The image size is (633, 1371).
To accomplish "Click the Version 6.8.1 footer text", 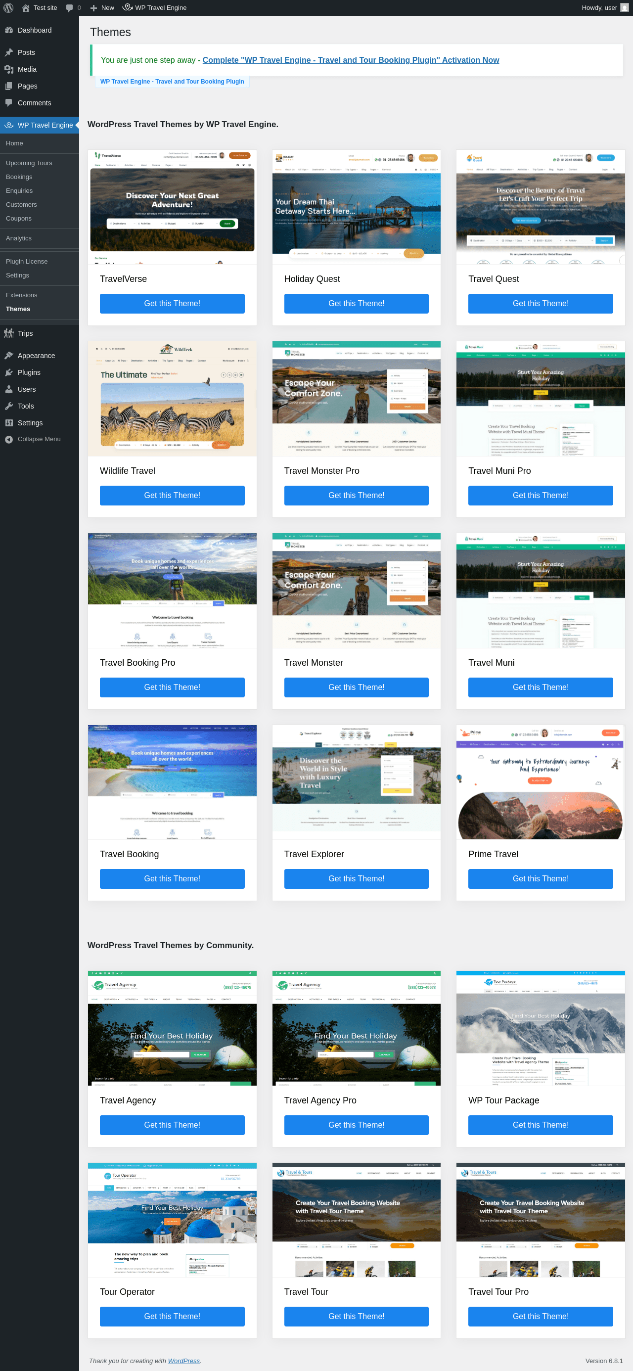I will (604, 1361).
